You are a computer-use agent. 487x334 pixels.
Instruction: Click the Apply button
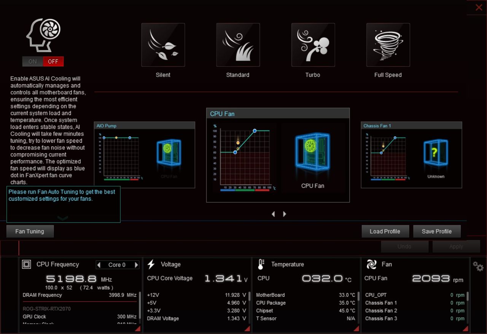(456, 247)
